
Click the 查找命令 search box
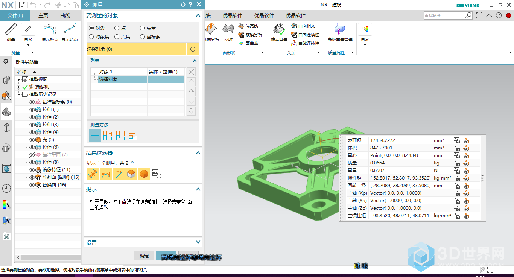pos(444,15)
